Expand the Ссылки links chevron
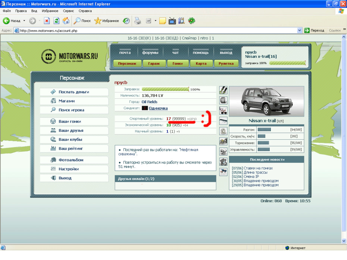The height and width of the screenshot is (260, 347). point(344,29)
